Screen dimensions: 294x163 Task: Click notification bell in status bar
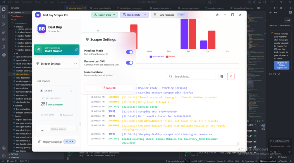[291, 161]
